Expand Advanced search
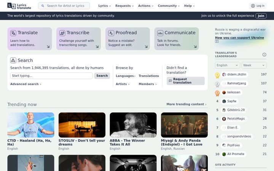The image size is (274, 171). pos(26,84)
